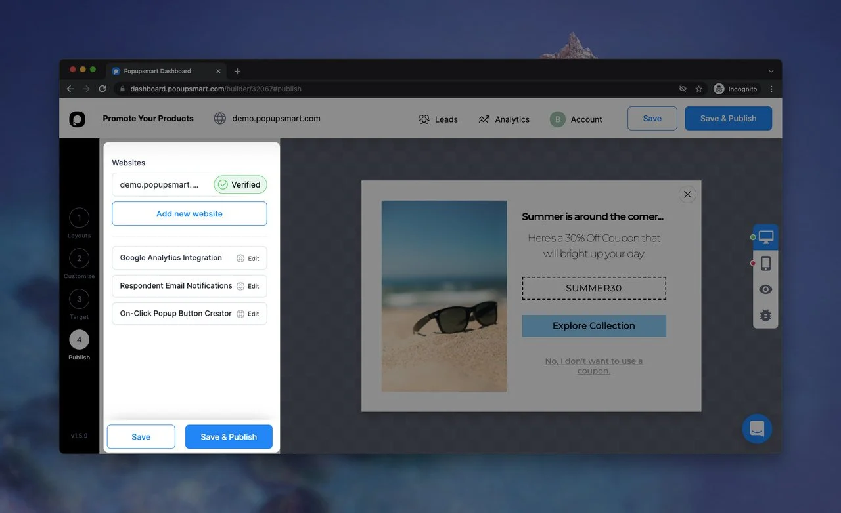
Task: Close the popup with X button
Action: [x=687, y=194]
